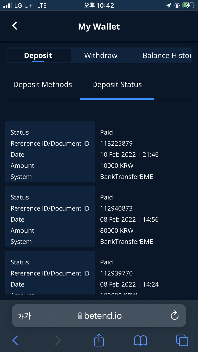Select reference ID 112939770

pyautogui.click(x=116, y=273)
